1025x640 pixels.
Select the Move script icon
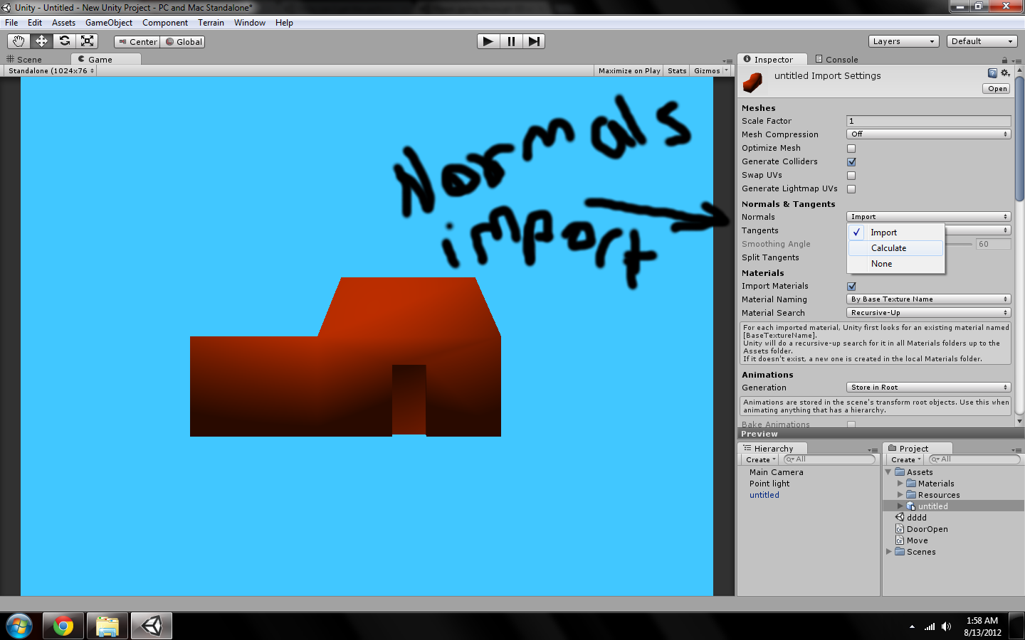900,540
